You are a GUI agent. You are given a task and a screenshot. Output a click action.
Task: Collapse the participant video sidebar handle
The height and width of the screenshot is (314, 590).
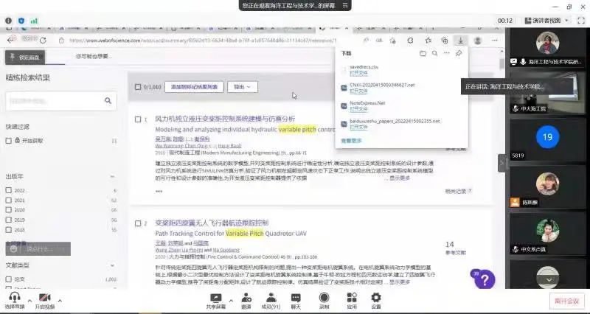(x=502, y=163)
